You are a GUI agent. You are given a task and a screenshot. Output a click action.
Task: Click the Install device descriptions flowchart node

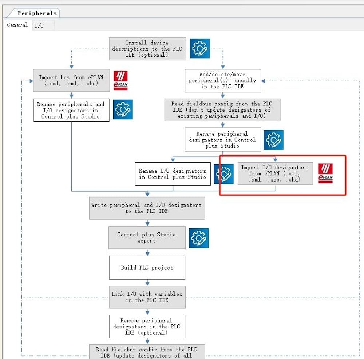tap(147, 49)
